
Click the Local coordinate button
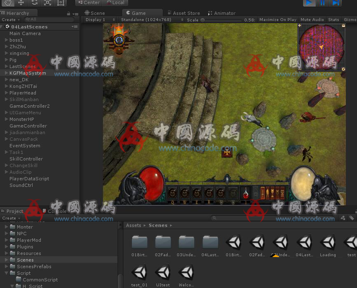coord(115,2)
